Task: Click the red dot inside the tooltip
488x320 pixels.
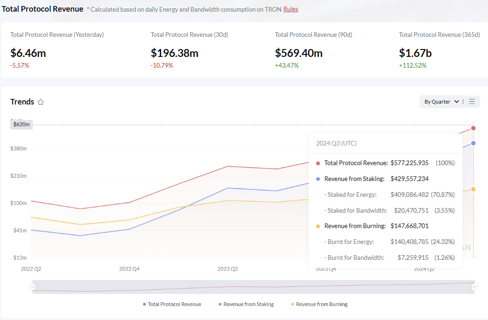Action: click(316, 163)
